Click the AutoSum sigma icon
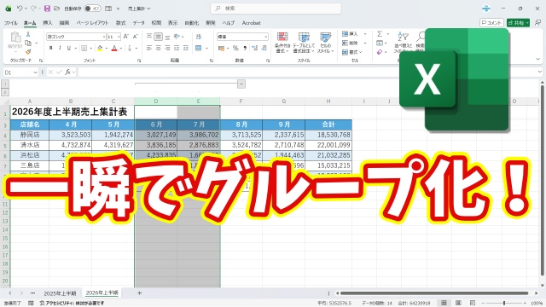The width and height of the screenshot is (546, 307). (380, 34)
